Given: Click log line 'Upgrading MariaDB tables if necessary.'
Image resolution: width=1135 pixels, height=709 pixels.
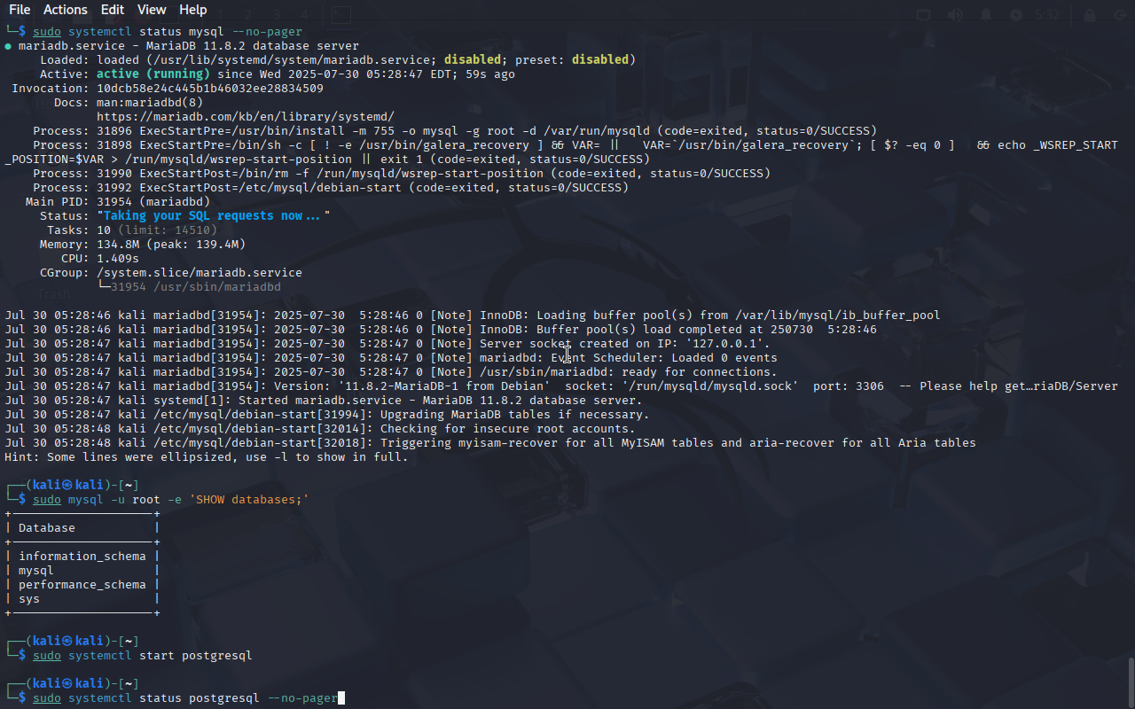Looking at the screenshot, I should pos(515,415).
